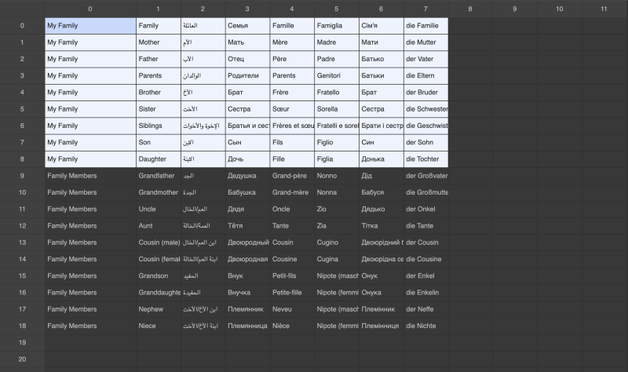The height and width of the screenshot is (372, 628).
Task: Click the French cell 'Mère'
Action: pos(292,42)
